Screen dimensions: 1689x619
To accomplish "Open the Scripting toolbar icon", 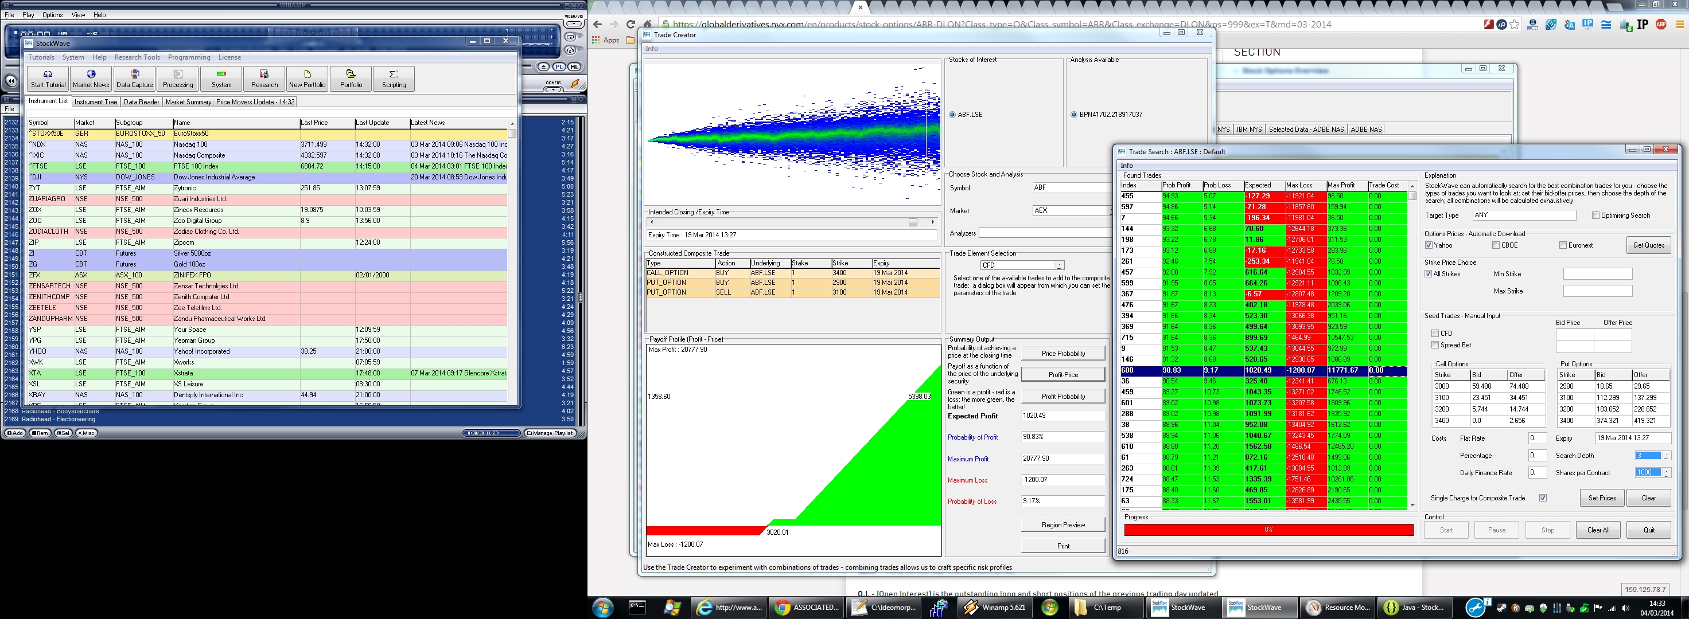I will click(394, 79).
